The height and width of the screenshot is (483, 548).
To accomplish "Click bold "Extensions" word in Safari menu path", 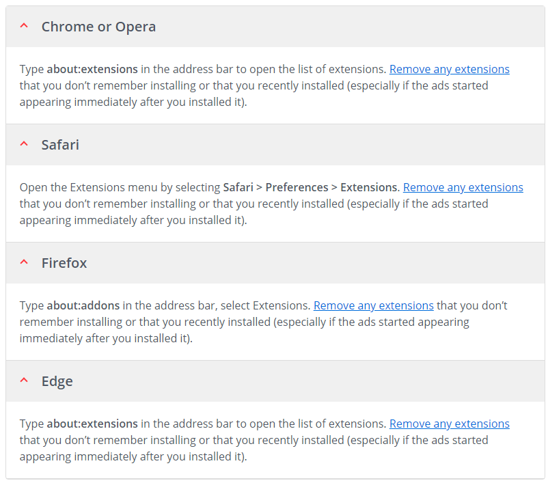I will (x=369, y=187).
